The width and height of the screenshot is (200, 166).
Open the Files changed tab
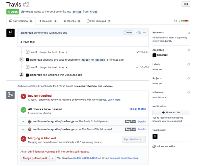pos(98,21)
